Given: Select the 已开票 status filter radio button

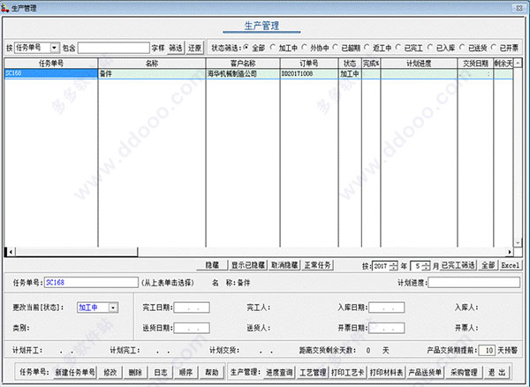Looking at the screenshot, I should click(494, 48).
